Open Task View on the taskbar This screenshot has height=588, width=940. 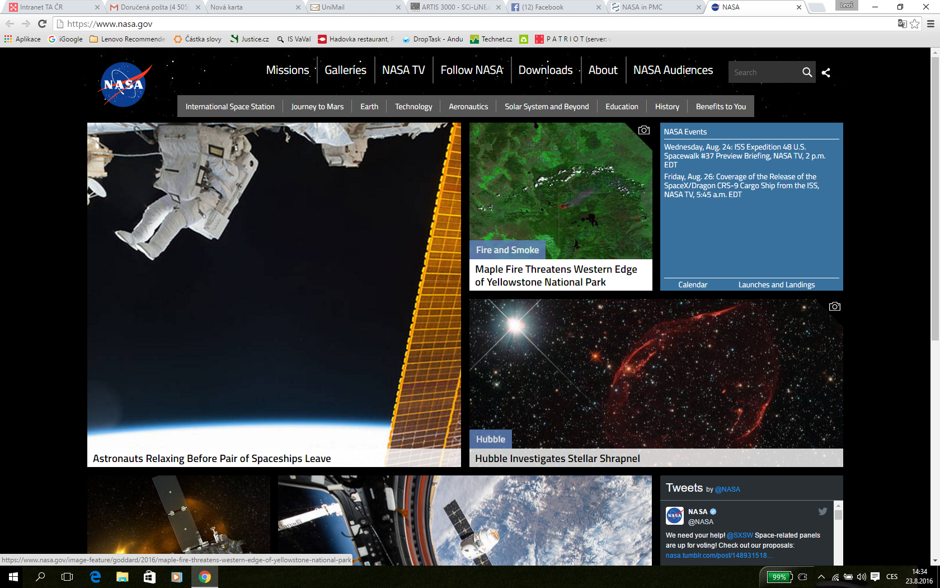(x=67, y=577)
